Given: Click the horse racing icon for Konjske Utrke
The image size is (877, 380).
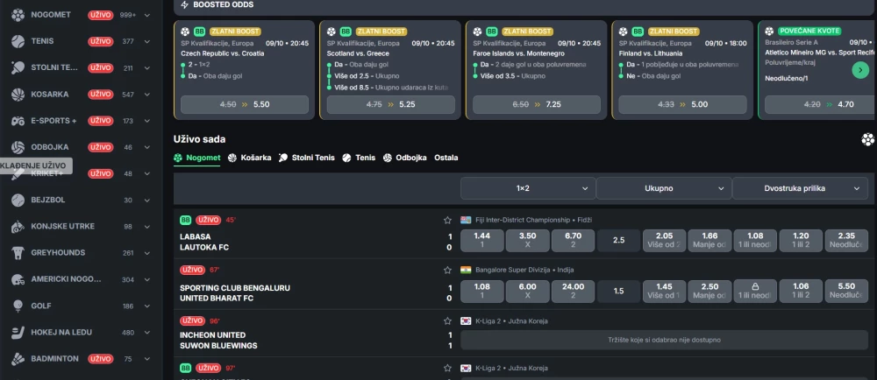Looking at the screenshot, I should [x=17, y=227].
